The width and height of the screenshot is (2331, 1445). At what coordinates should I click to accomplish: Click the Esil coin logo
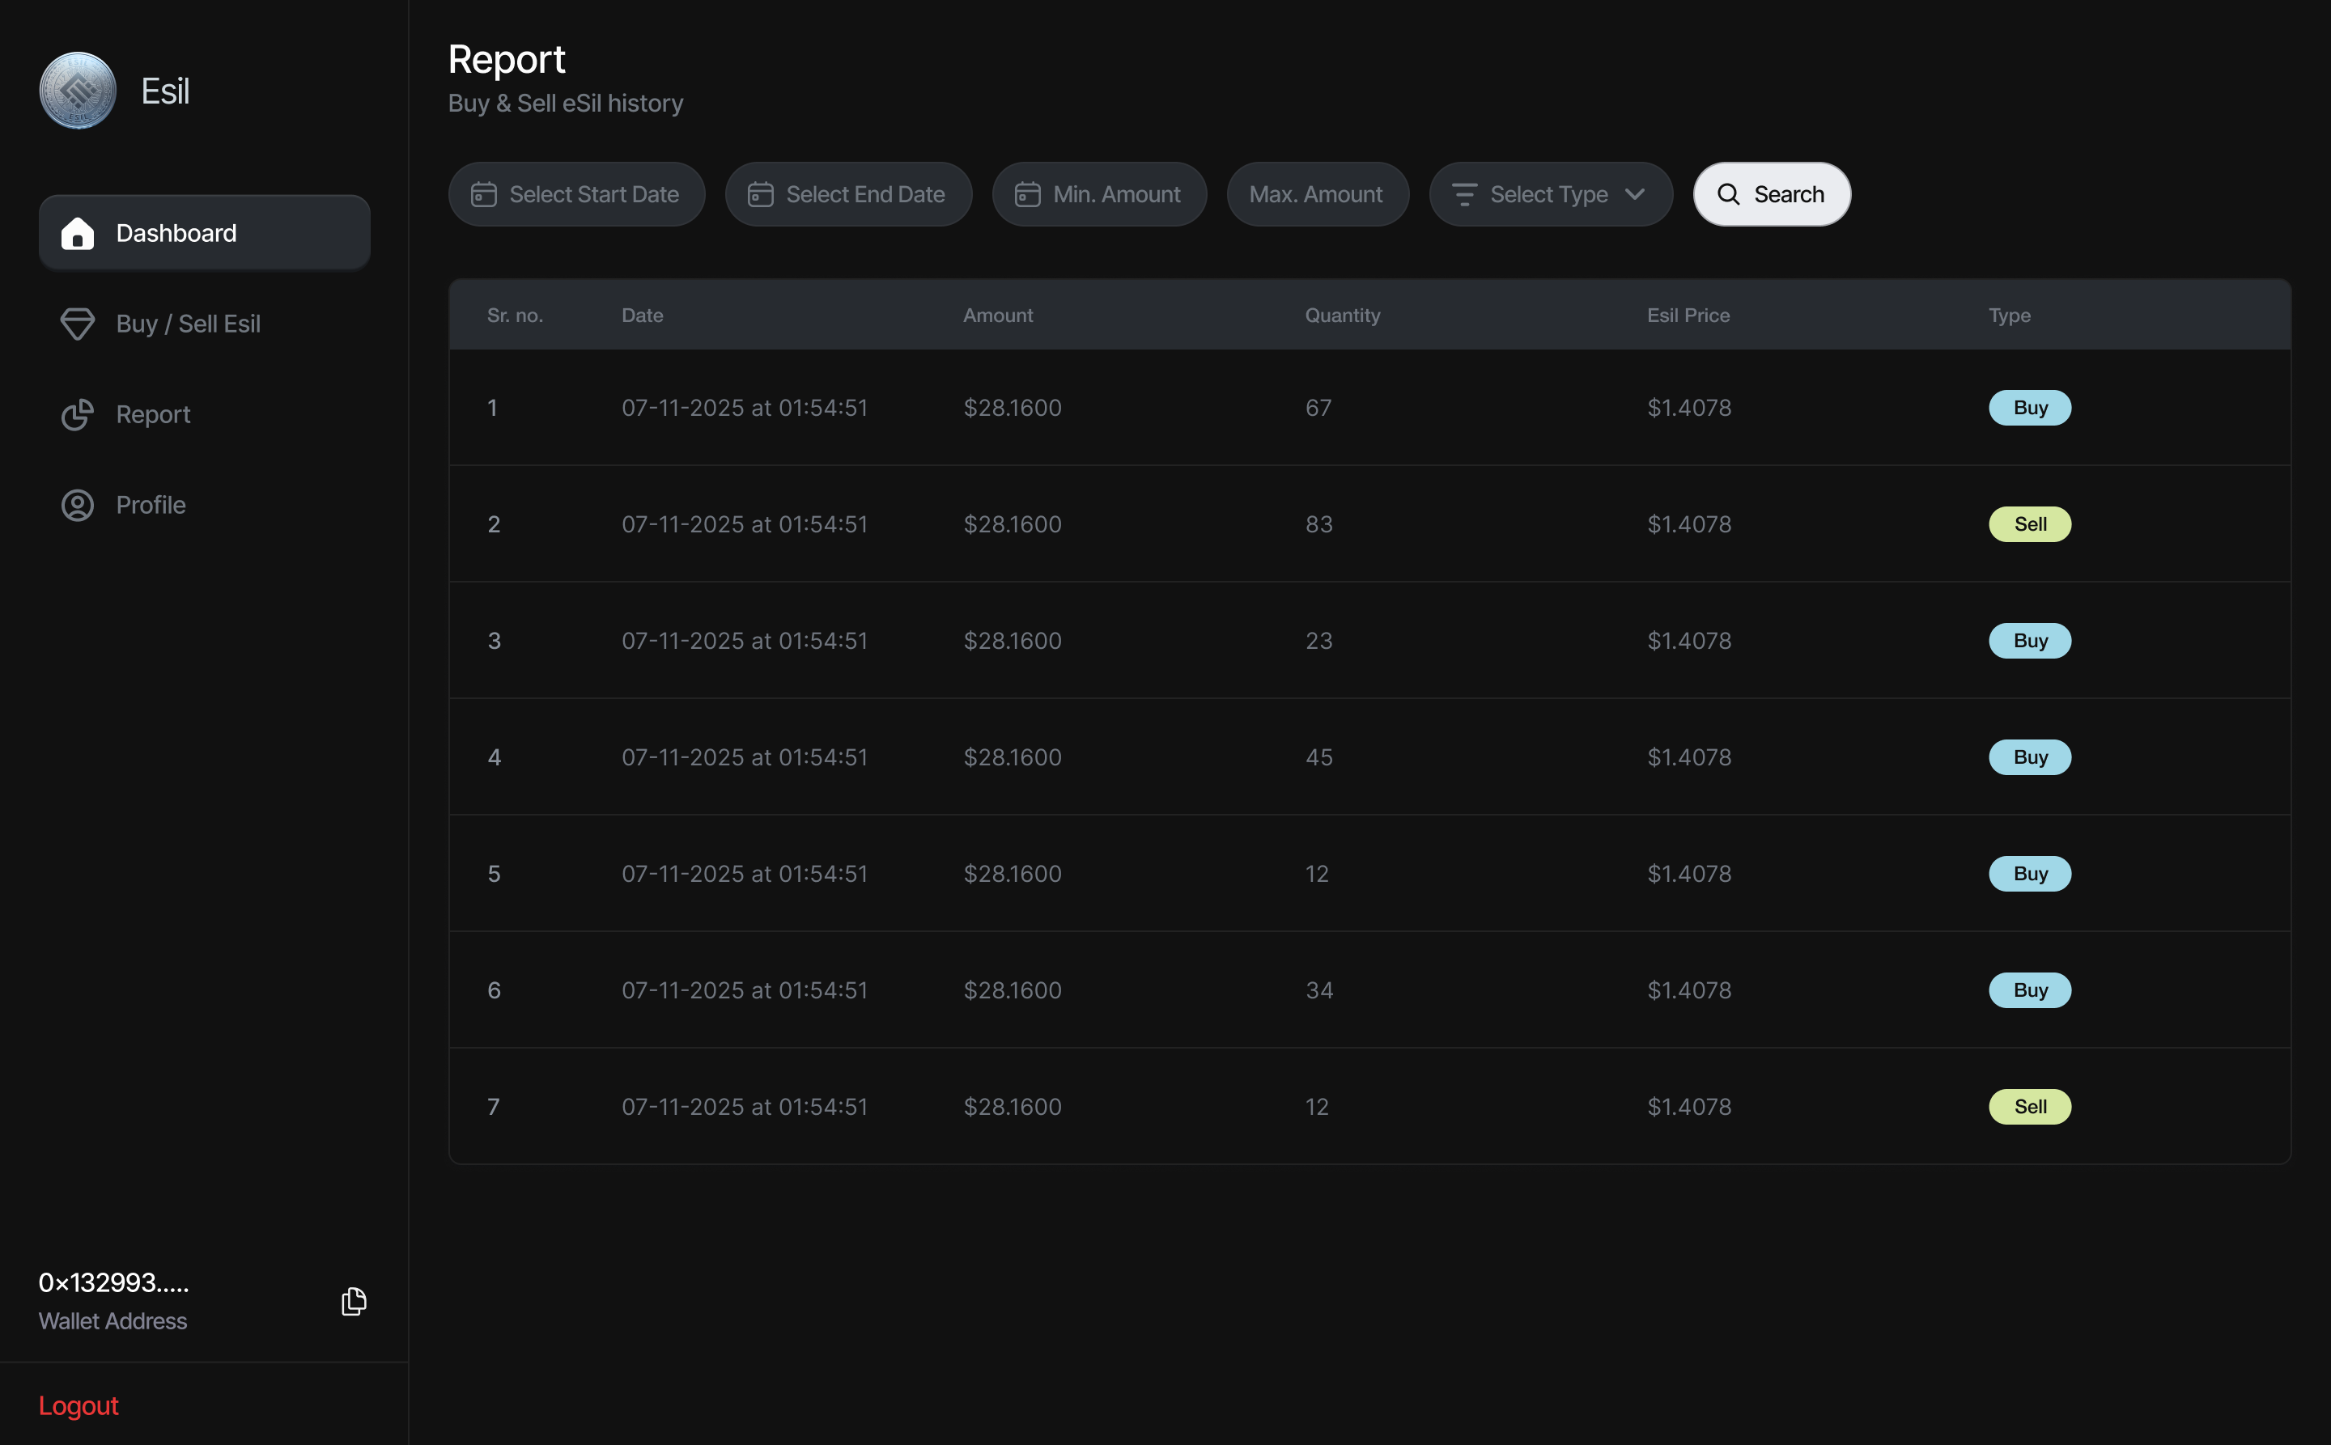(78, 91)
